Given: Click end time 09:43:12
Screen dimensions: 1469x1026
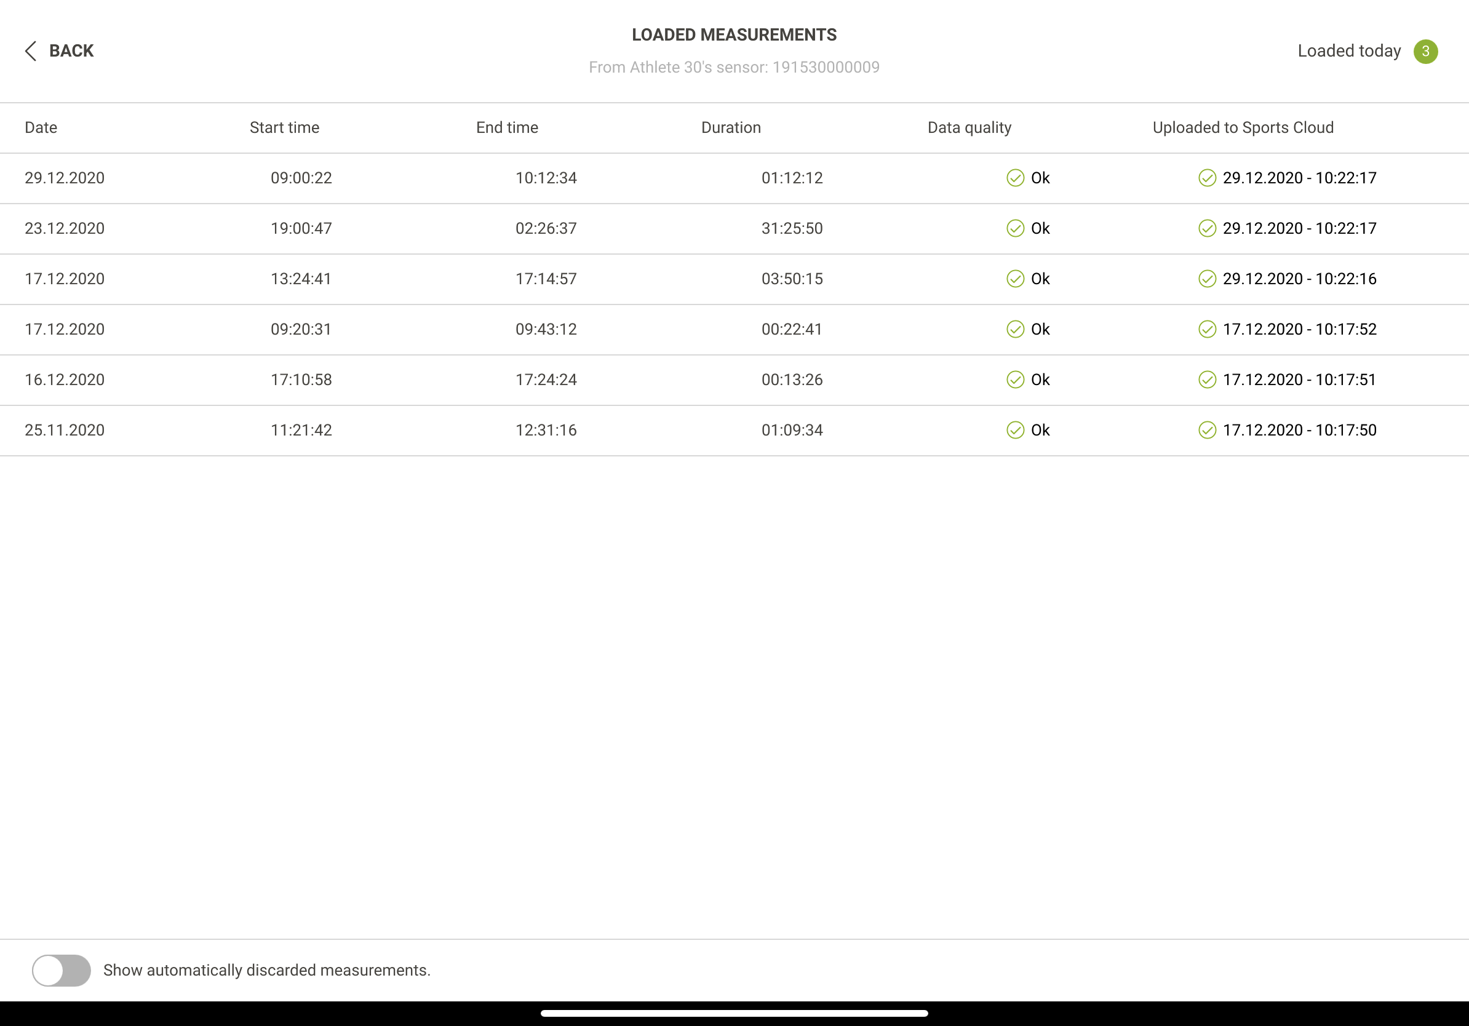Looking at the screenshot, I should click(x=546, y=330).
